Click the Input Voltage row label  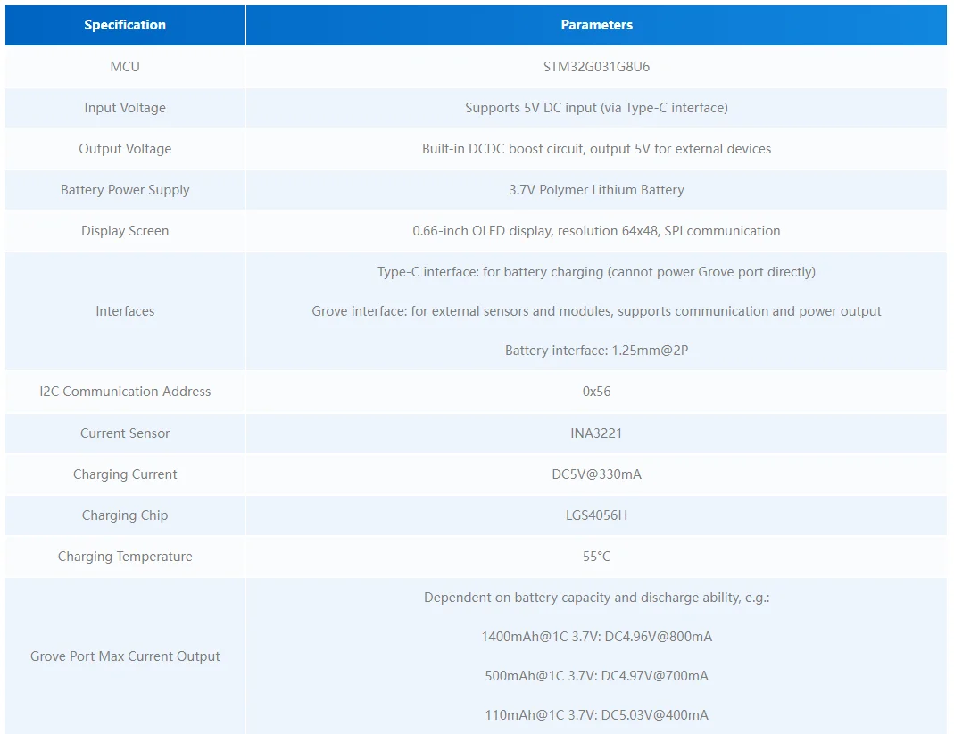tap(125, 108)
